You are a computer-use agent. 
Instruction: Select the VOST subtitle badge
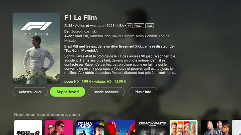click(x=139, y=26)
